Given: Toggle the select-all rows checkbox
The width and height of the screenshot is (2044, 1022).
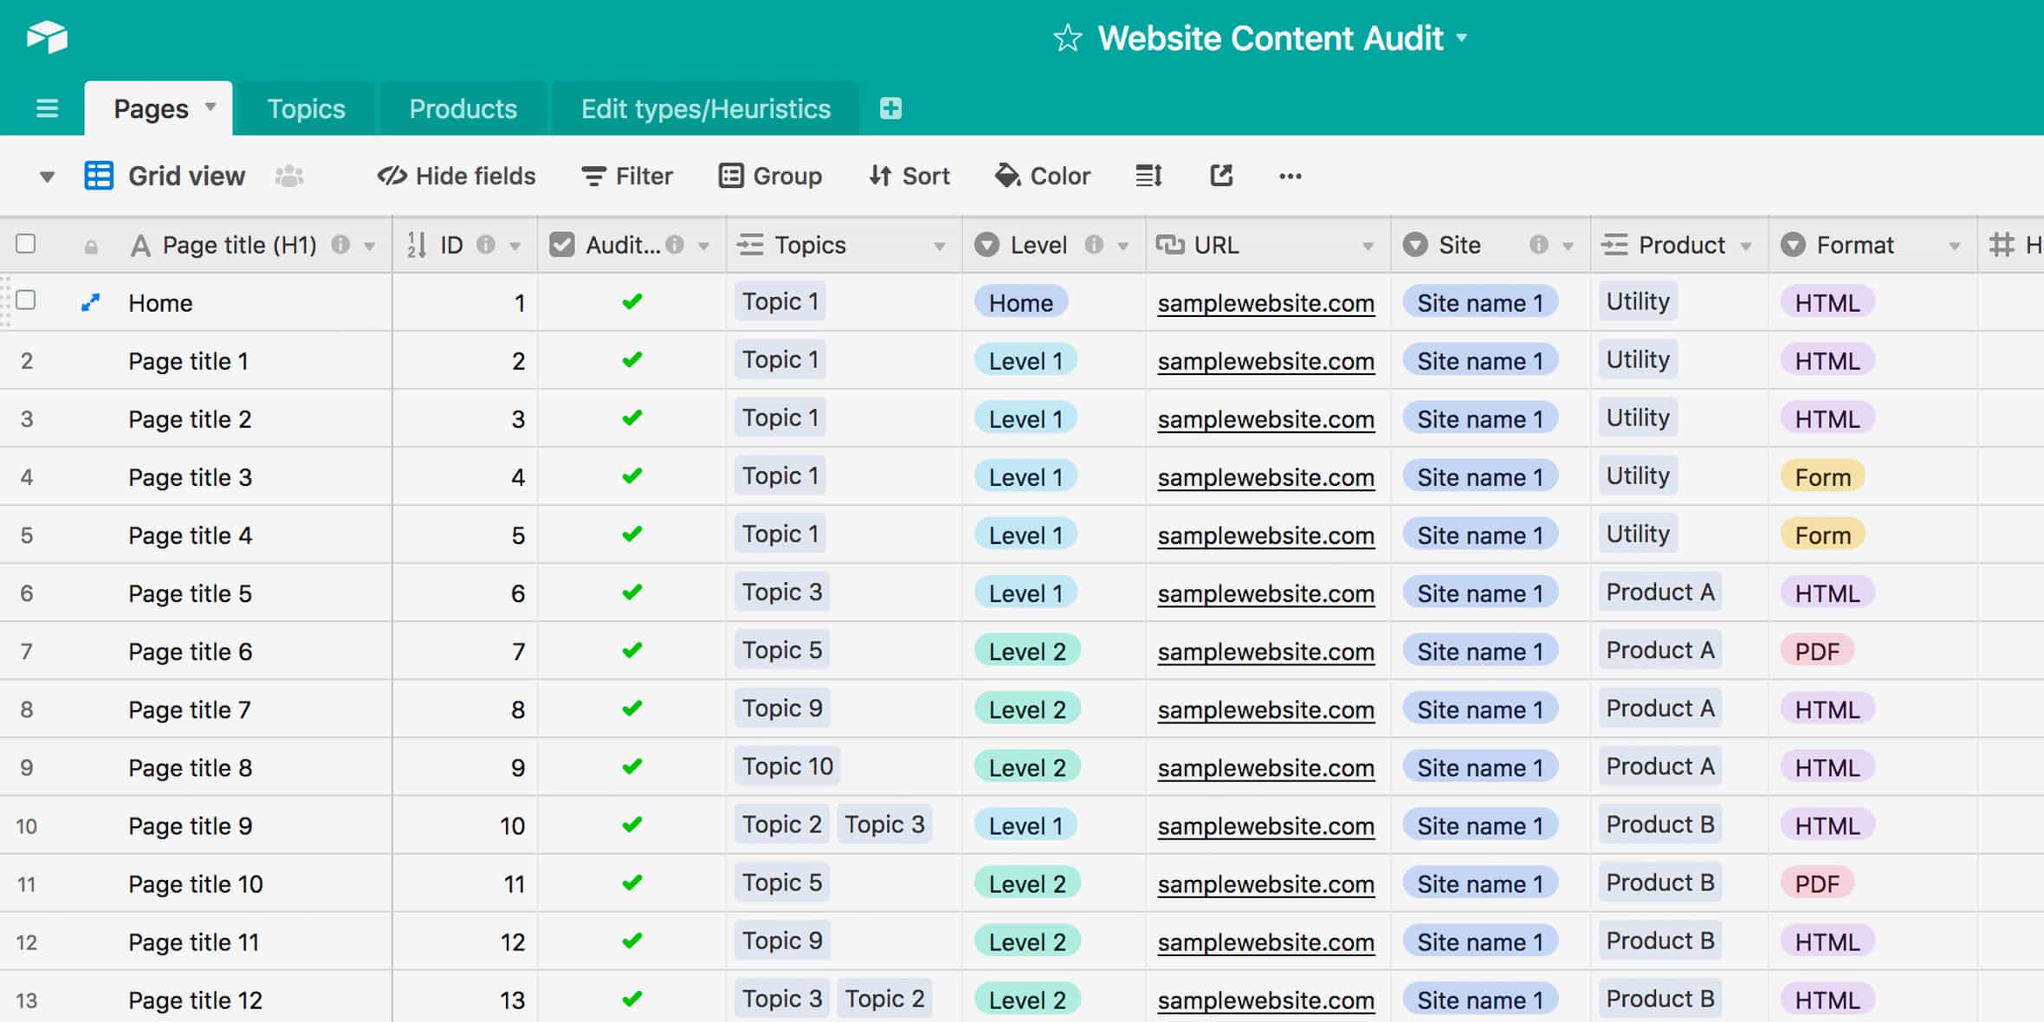Looking at the screenshot, I should [x=26, y=243].
